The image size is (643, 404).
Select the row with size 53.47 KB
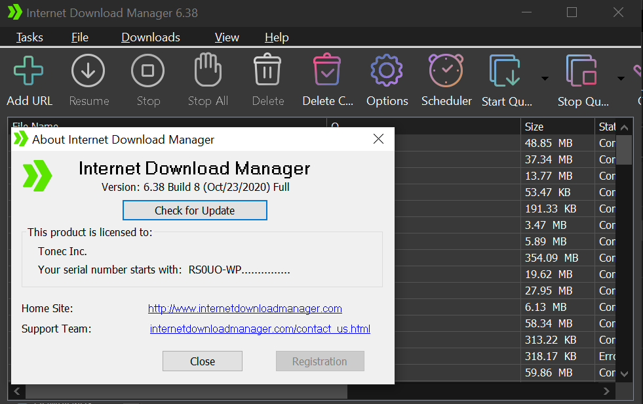tap(505, 192)
